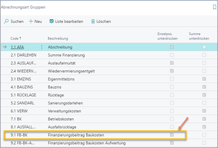Viewport: 218px width, 148px height.
Task: Select the 4.1 BAUZINS code cell
Action: click(22, 87)
